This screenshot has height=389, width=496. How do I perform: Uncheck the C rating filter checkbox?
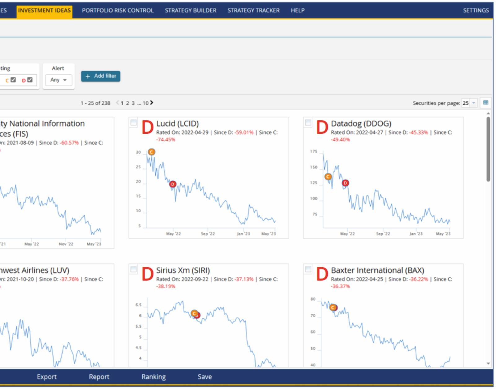[x=13, y=80]
